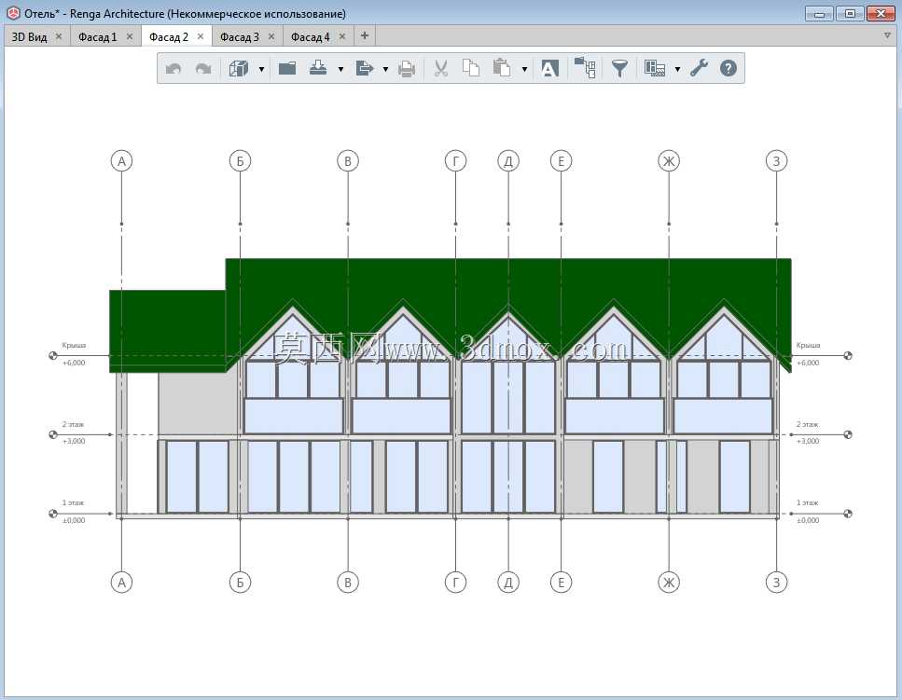
Task: Select top axis bubble Г
Action: 455,161
